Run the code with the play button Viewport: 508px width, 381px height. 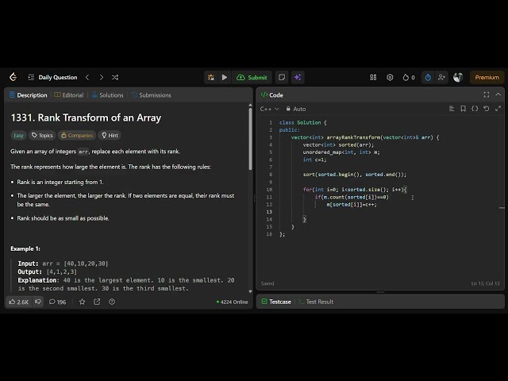[225, 77]
